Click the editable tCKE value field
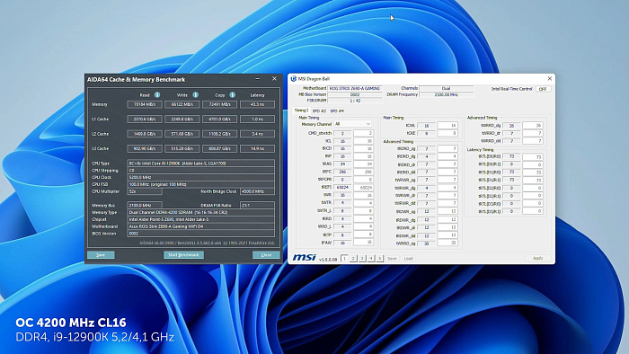This screenshot has height=354, width=629. tap(447, 133)
